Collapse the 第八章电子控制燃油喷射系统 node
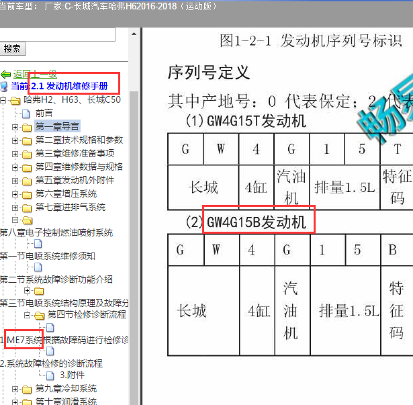Screen dimensions: 413x405 coord(15,220)
